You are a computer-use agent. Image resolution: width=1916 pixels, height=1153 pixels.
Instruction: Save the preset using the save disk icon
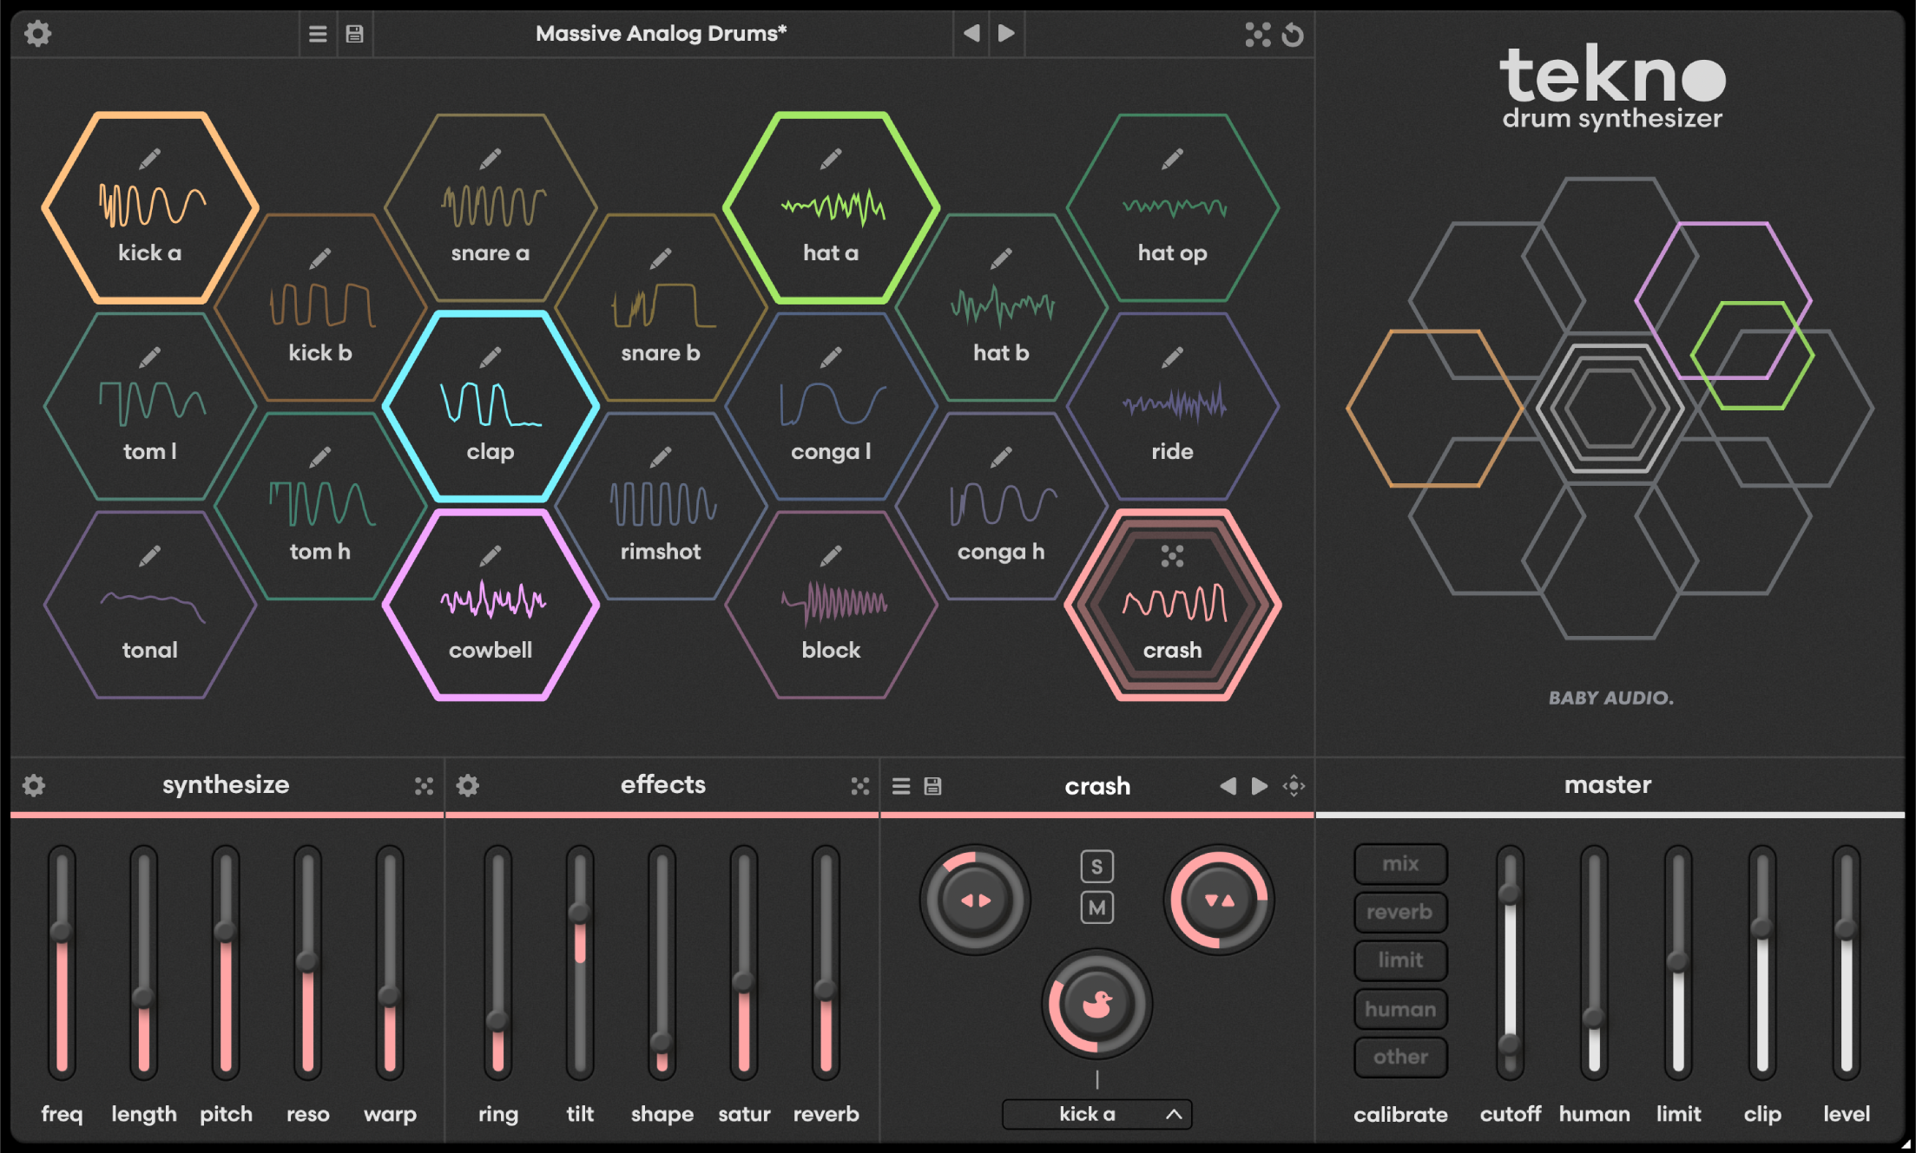click(354, 34)
